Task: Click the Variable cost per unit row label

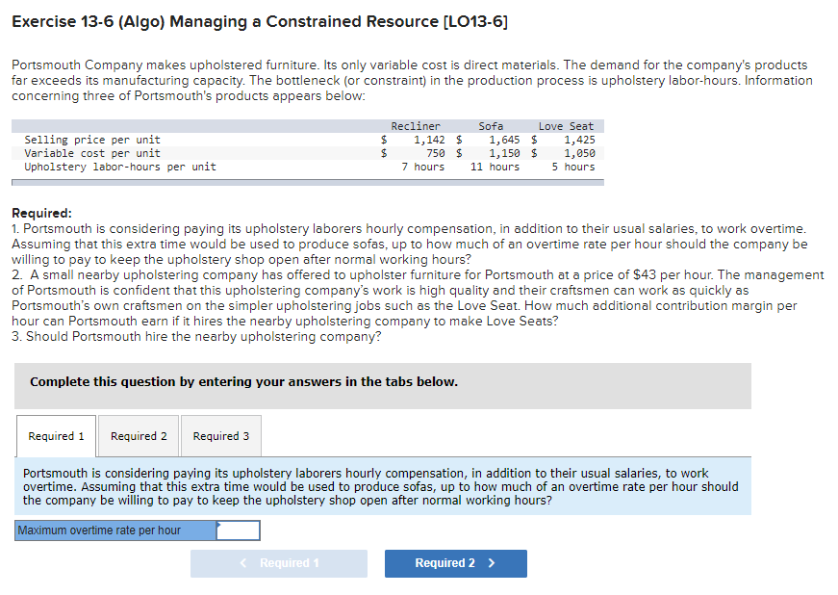Action: [89, 152]
